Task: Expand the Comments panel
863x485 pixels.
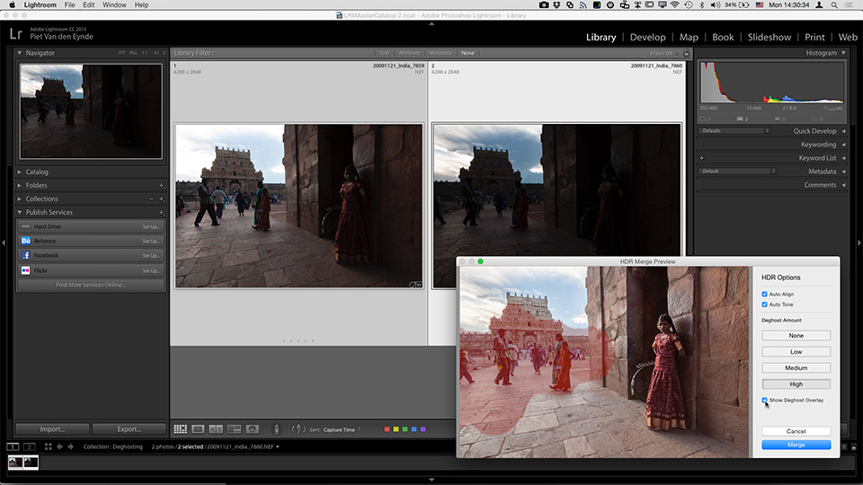Action: click(843, 185)
